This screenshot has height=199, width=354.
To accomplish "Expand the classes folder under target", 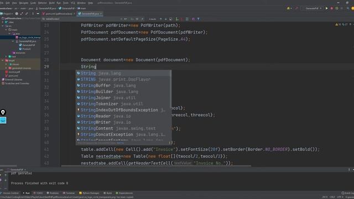I will [6, 64].
